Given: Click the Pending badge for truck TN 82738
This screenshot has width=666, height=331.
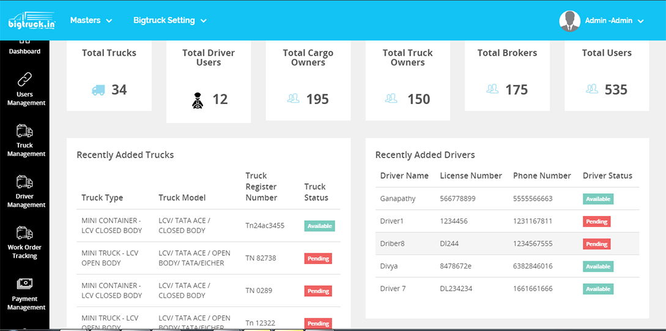Looking at the screenshot, I should point(318,258).
